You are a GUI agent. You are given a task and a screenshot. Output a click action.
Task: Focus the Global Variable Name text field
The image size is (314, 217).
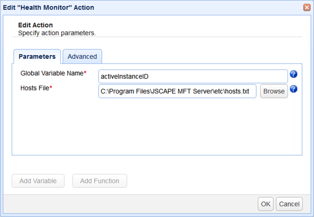click(x=193, y=76)
